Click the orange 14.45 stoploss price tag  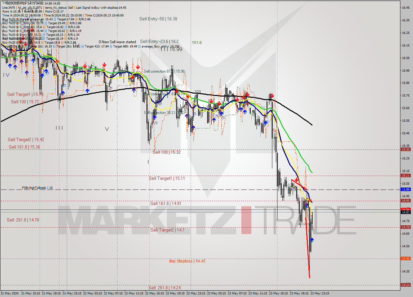pos(406,258)
